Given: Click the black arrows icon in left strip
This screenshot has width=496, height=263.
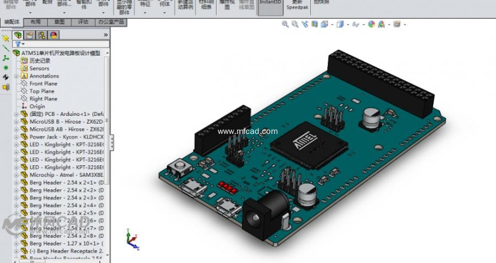Looking at the screenshot, I should pyautogui.click(x=5, y=77).
